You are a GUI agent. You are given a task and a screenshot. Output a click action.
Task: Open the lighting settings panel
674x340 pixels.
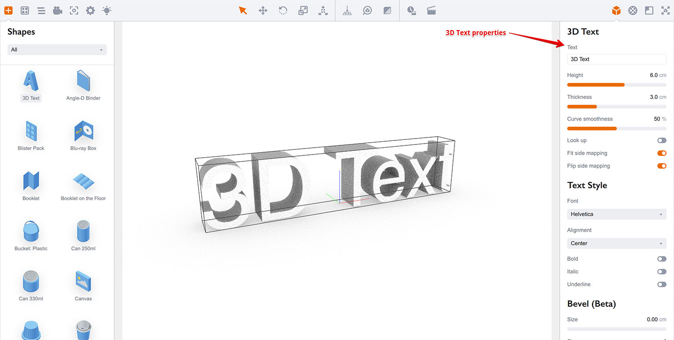click(107, 10)
